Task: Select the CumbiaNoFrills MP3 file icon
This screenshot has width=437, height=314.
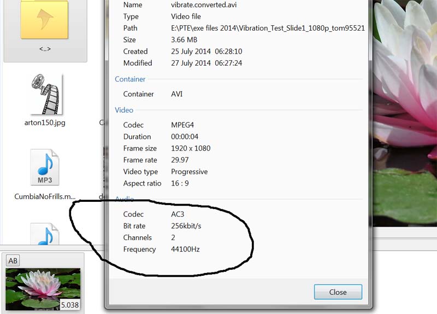Action: [x=45, y=167]
